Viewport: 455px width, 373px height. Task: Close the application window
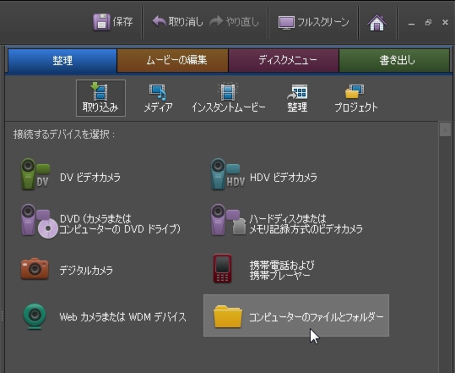point(445,23)
